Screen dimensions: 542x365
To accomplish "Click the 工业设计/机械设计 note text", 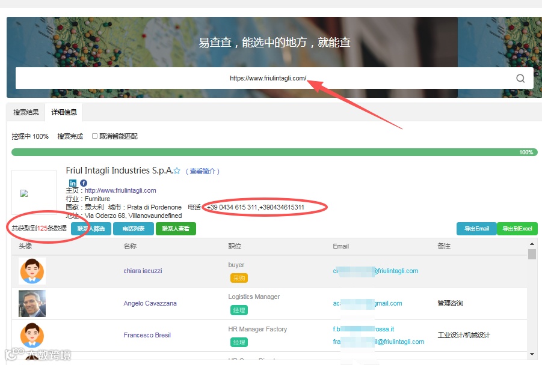I will 464,336.
